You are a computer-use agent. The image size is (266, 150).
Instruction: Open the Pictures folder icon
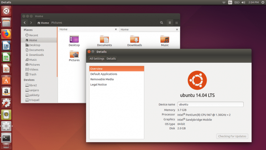[74, 56]
